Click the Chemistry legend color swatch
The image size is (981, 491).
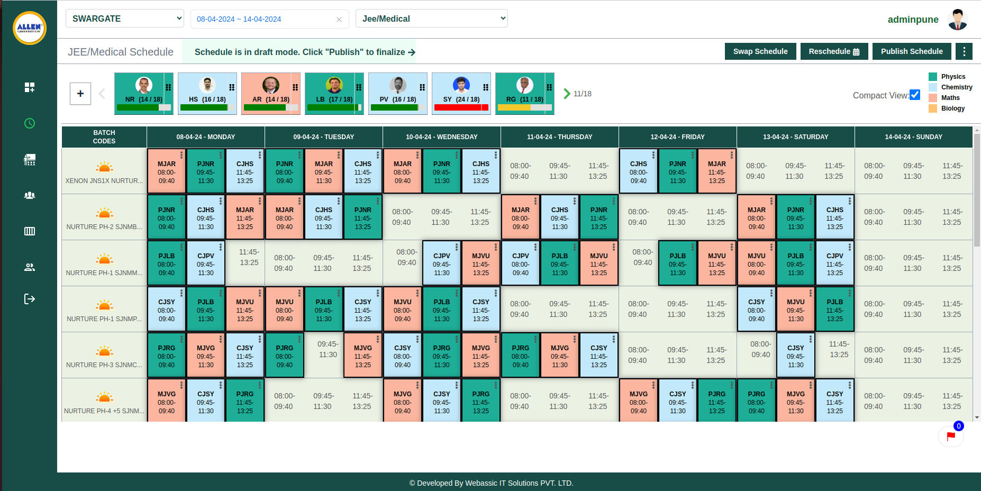tap(933, 87)
